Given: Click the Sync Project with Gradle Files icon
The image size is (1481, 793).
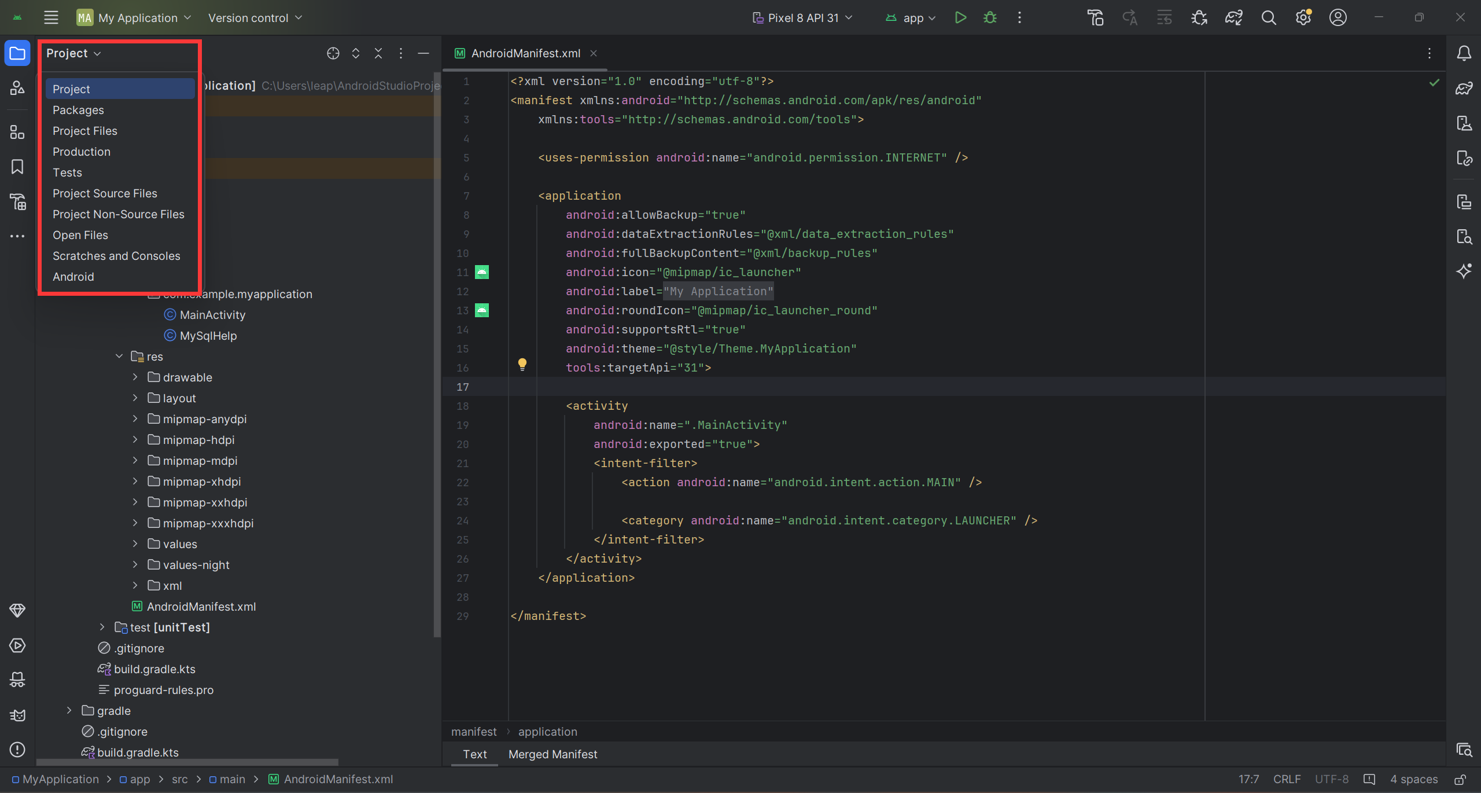Looking at the screenshot, I should tap(1233, 18).
